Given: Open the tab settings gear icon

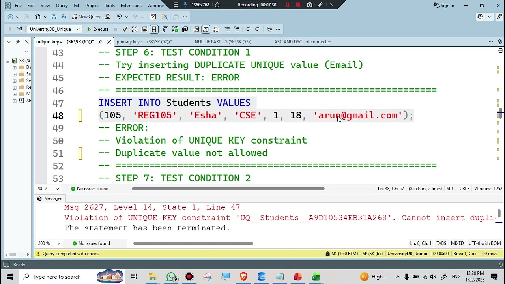Looking at the screenshot, I should click(x=499, y=42).
